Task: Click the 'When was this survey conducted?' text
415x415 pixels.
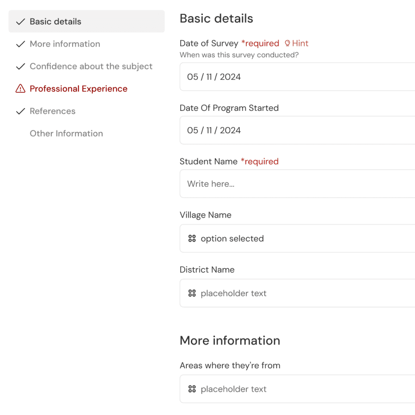Action: pyautogui.click(x=239, y=55)
